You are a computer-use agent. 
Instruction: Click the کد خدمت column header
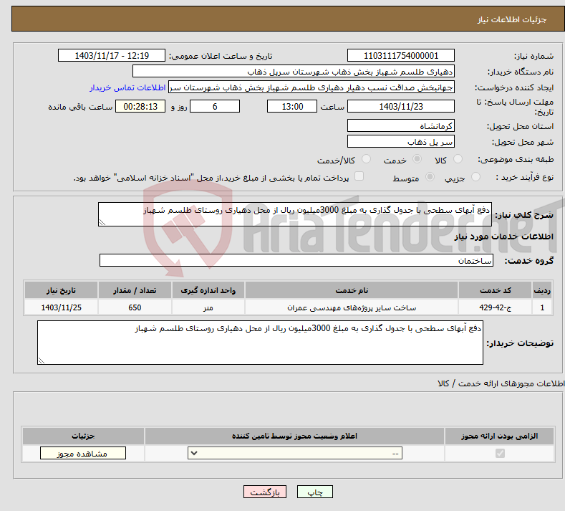(x=496, y=290)
